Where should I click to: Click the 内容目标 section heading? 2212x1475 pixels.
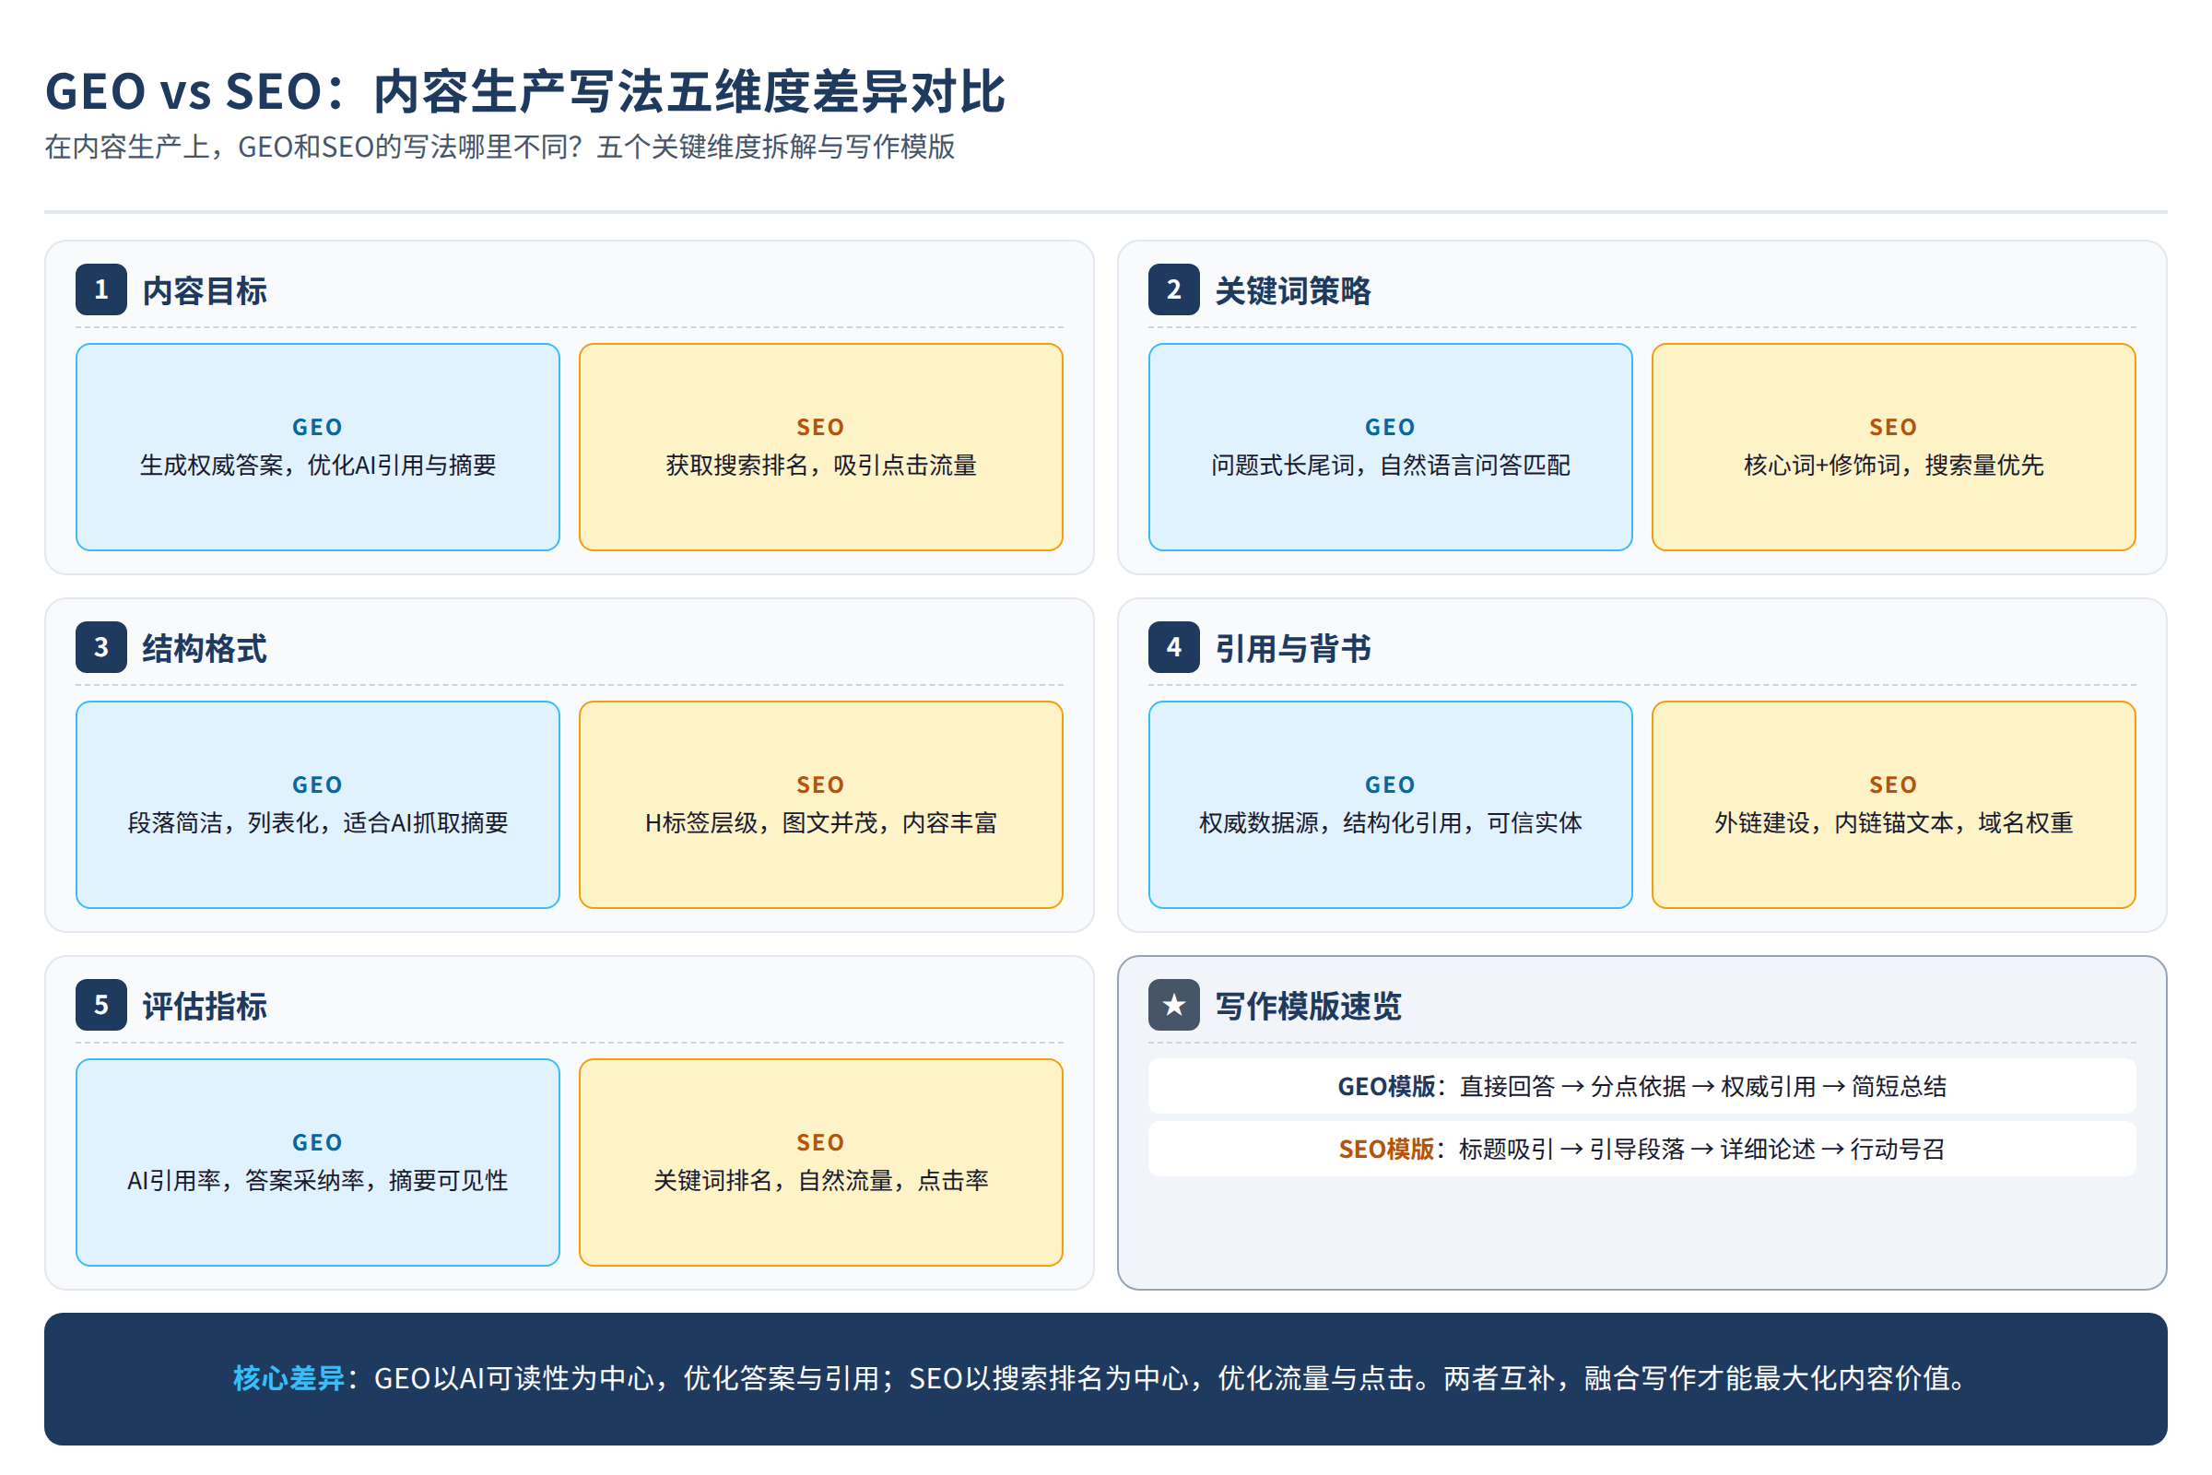click(x=204, y=290)
